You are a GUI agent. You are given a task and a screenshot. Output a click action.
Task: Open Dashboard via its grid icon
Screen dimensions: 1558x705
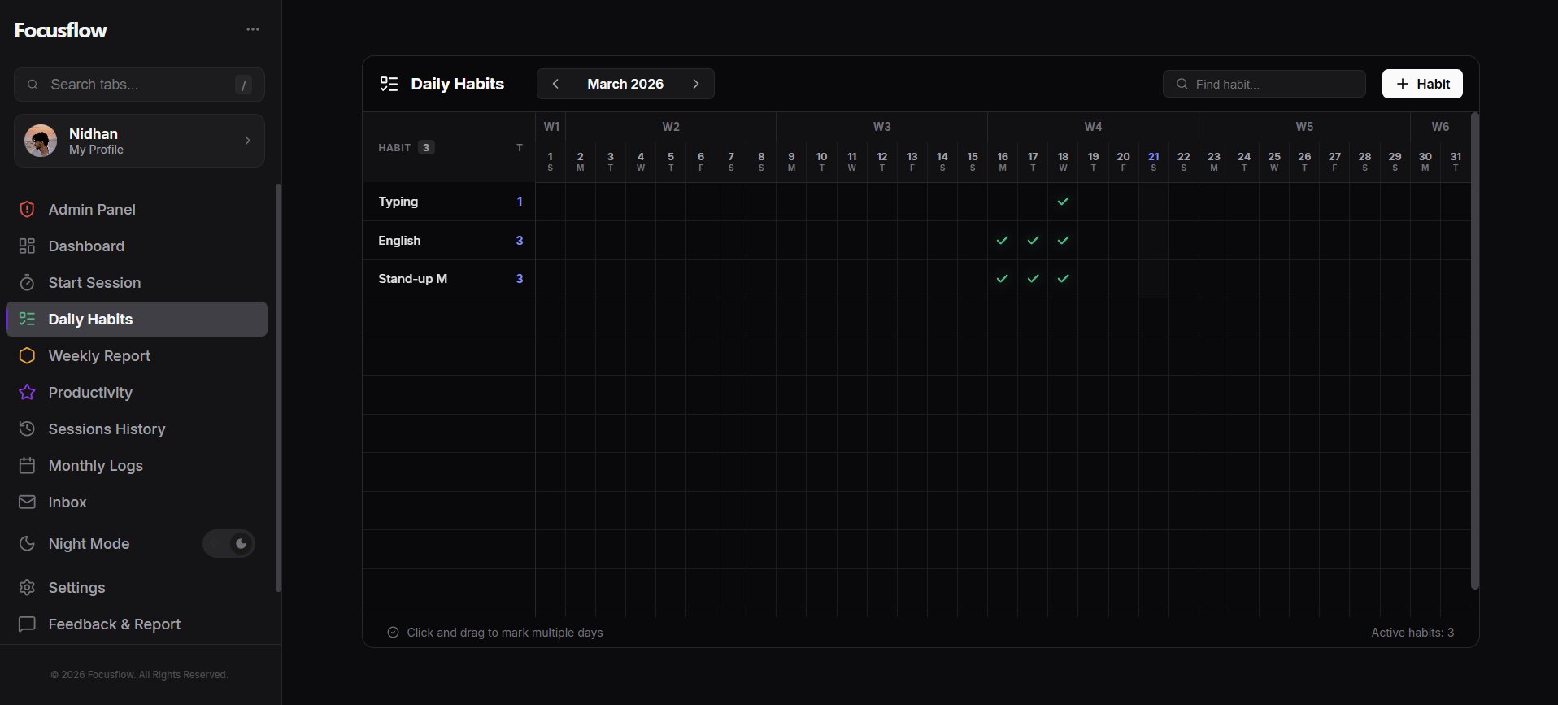click(x=27, y=246)
